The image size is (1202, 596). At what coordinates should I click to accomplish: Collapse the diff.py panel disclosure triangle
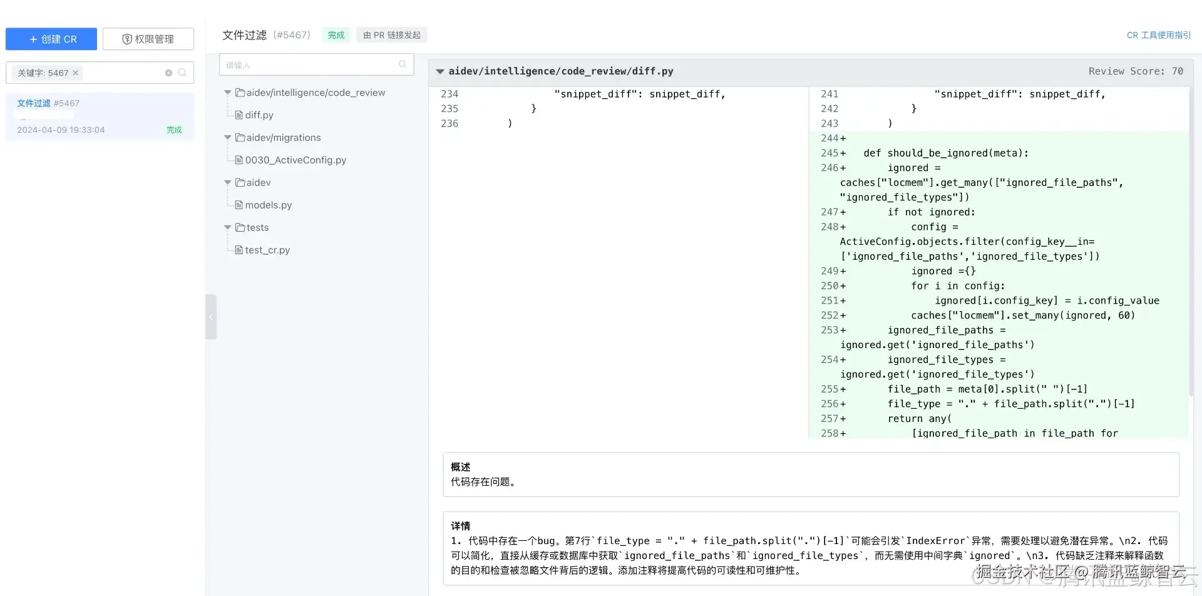pyautogui.click(x=440, y=71)
